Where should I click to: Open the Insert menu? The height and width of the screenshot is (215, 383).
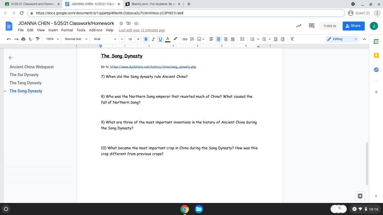click(53, 30)
